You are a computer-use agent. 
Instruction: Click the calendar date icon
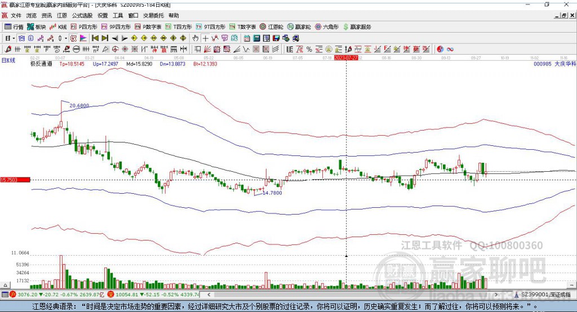pyautogui.click(x=247, y=38)
